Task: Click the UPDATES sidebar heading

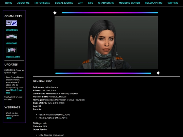Action: tap(11, 65)
